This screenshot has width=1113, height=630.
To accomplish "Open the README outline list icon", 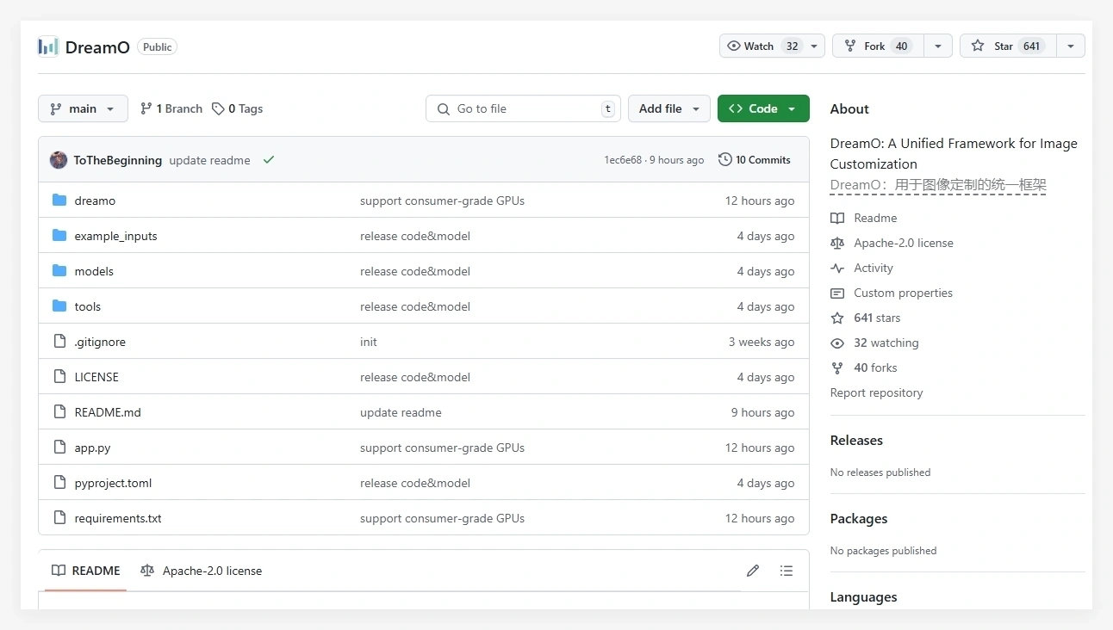I will 786,571.
